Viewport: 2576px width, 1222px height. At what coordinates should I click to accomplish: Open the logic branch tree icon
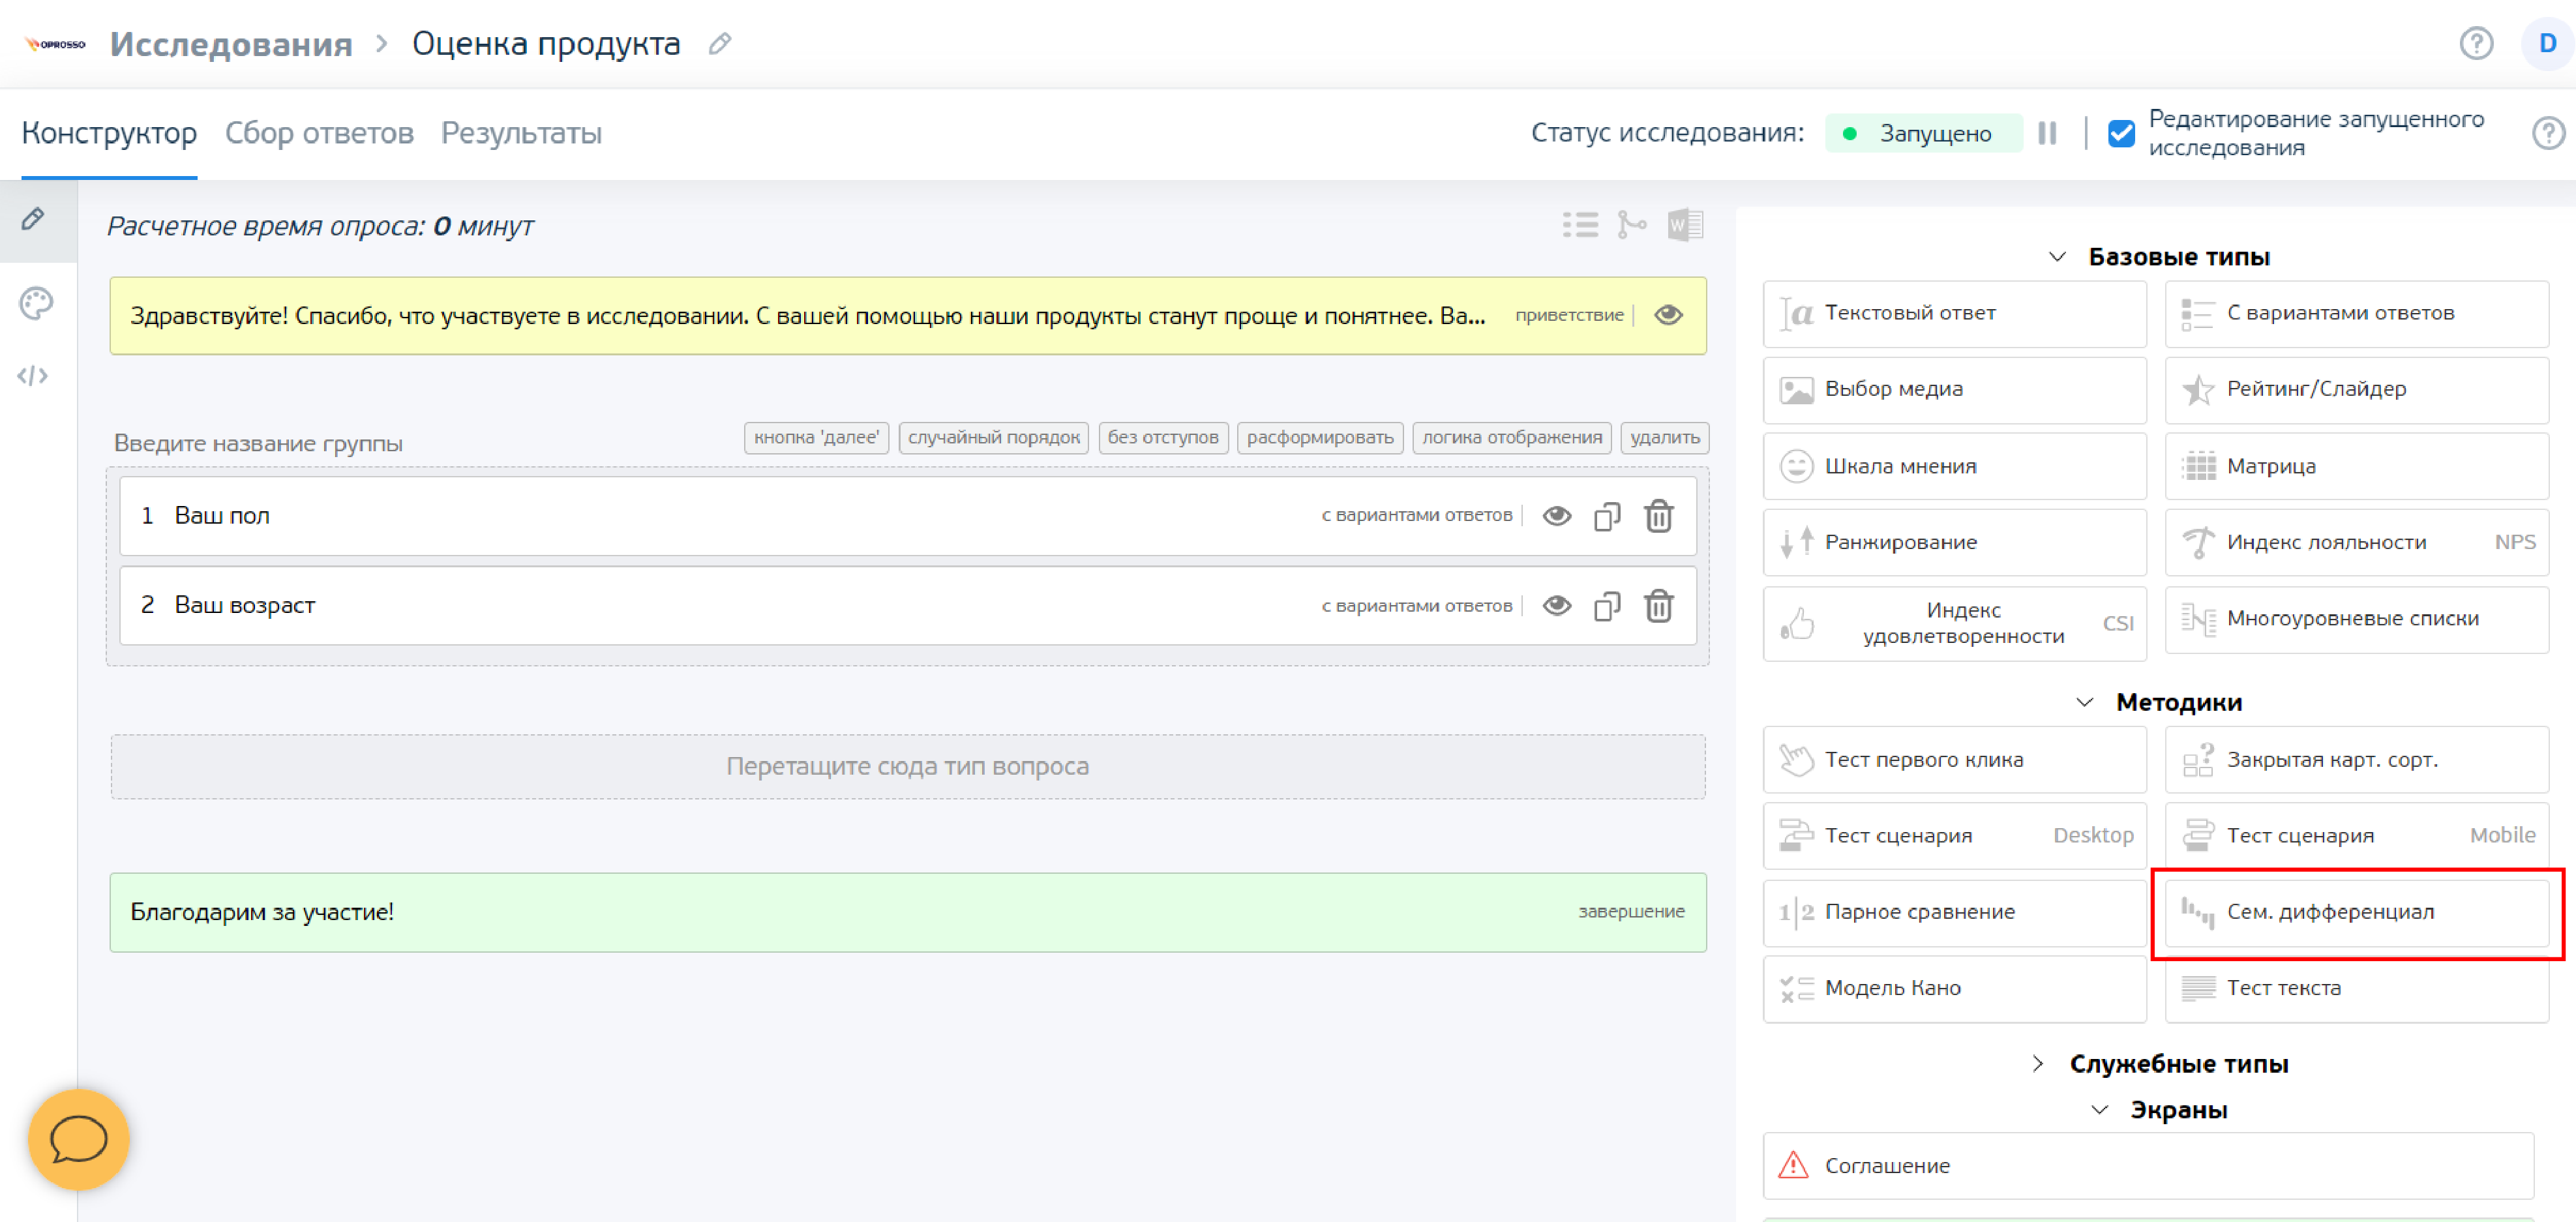click(x=1631, y=225)
